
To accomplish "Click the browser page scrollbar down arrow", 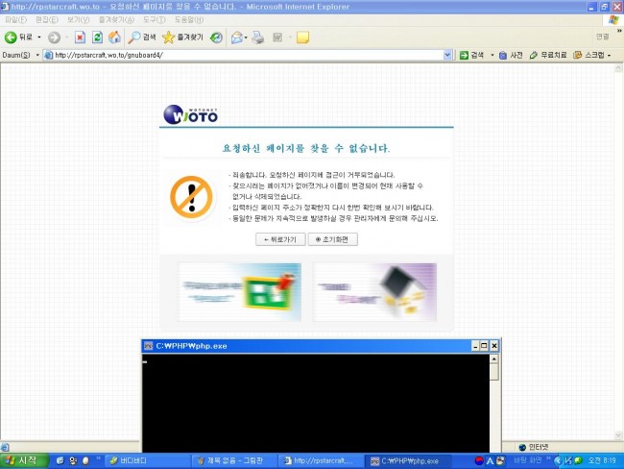I will click(x=618, y=434).
